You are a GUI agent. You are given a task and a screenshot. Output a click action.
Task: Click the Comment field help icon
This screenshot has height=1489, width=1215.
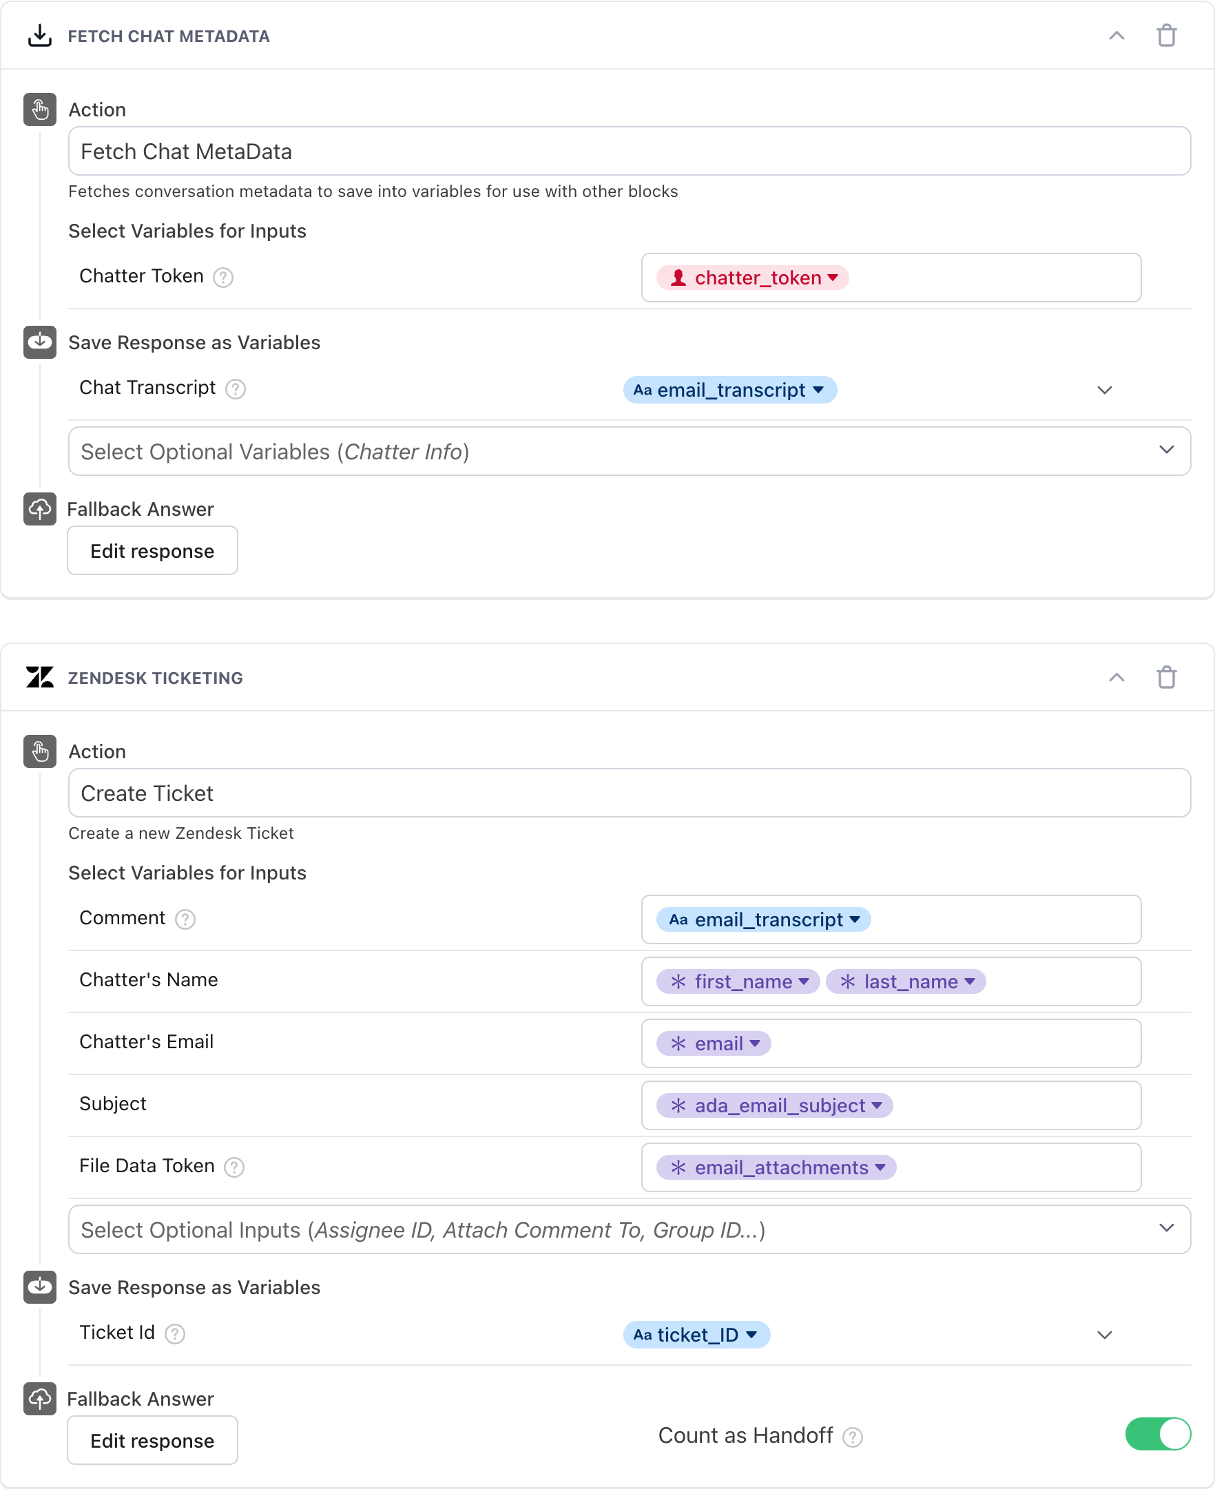pyautogui.click(x=185, y=919)
